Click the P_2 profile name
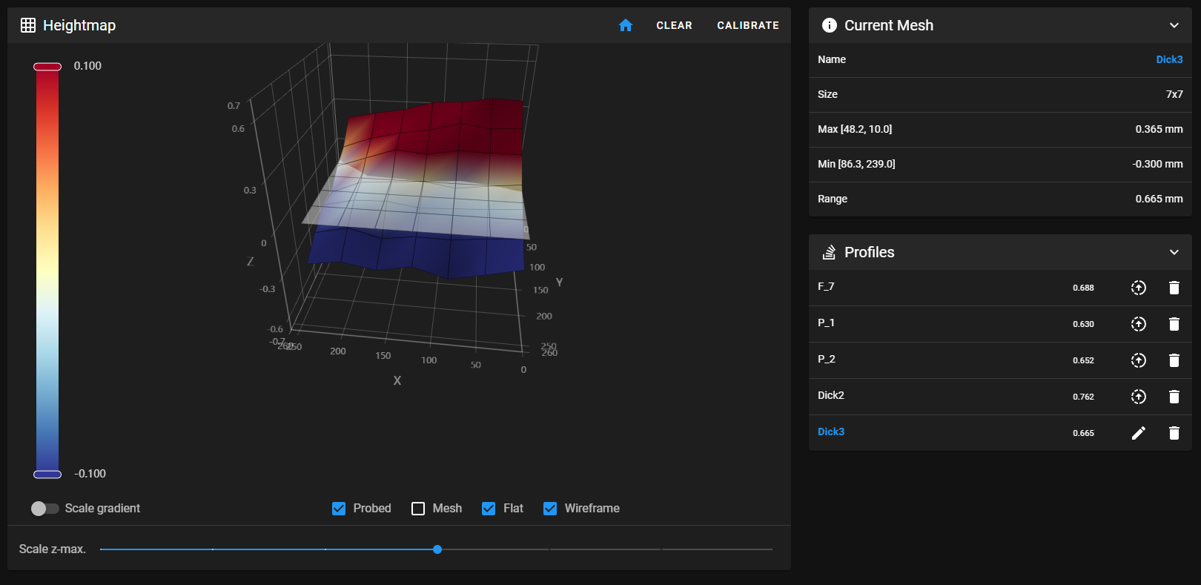This screenshot has width=1201, height=585. pyautogui.click(x=827, y=359)
